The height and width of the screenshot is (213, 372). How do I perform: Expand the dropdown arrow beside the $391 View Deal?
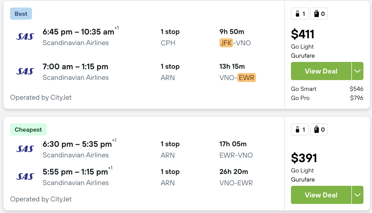tap(357, 195)
